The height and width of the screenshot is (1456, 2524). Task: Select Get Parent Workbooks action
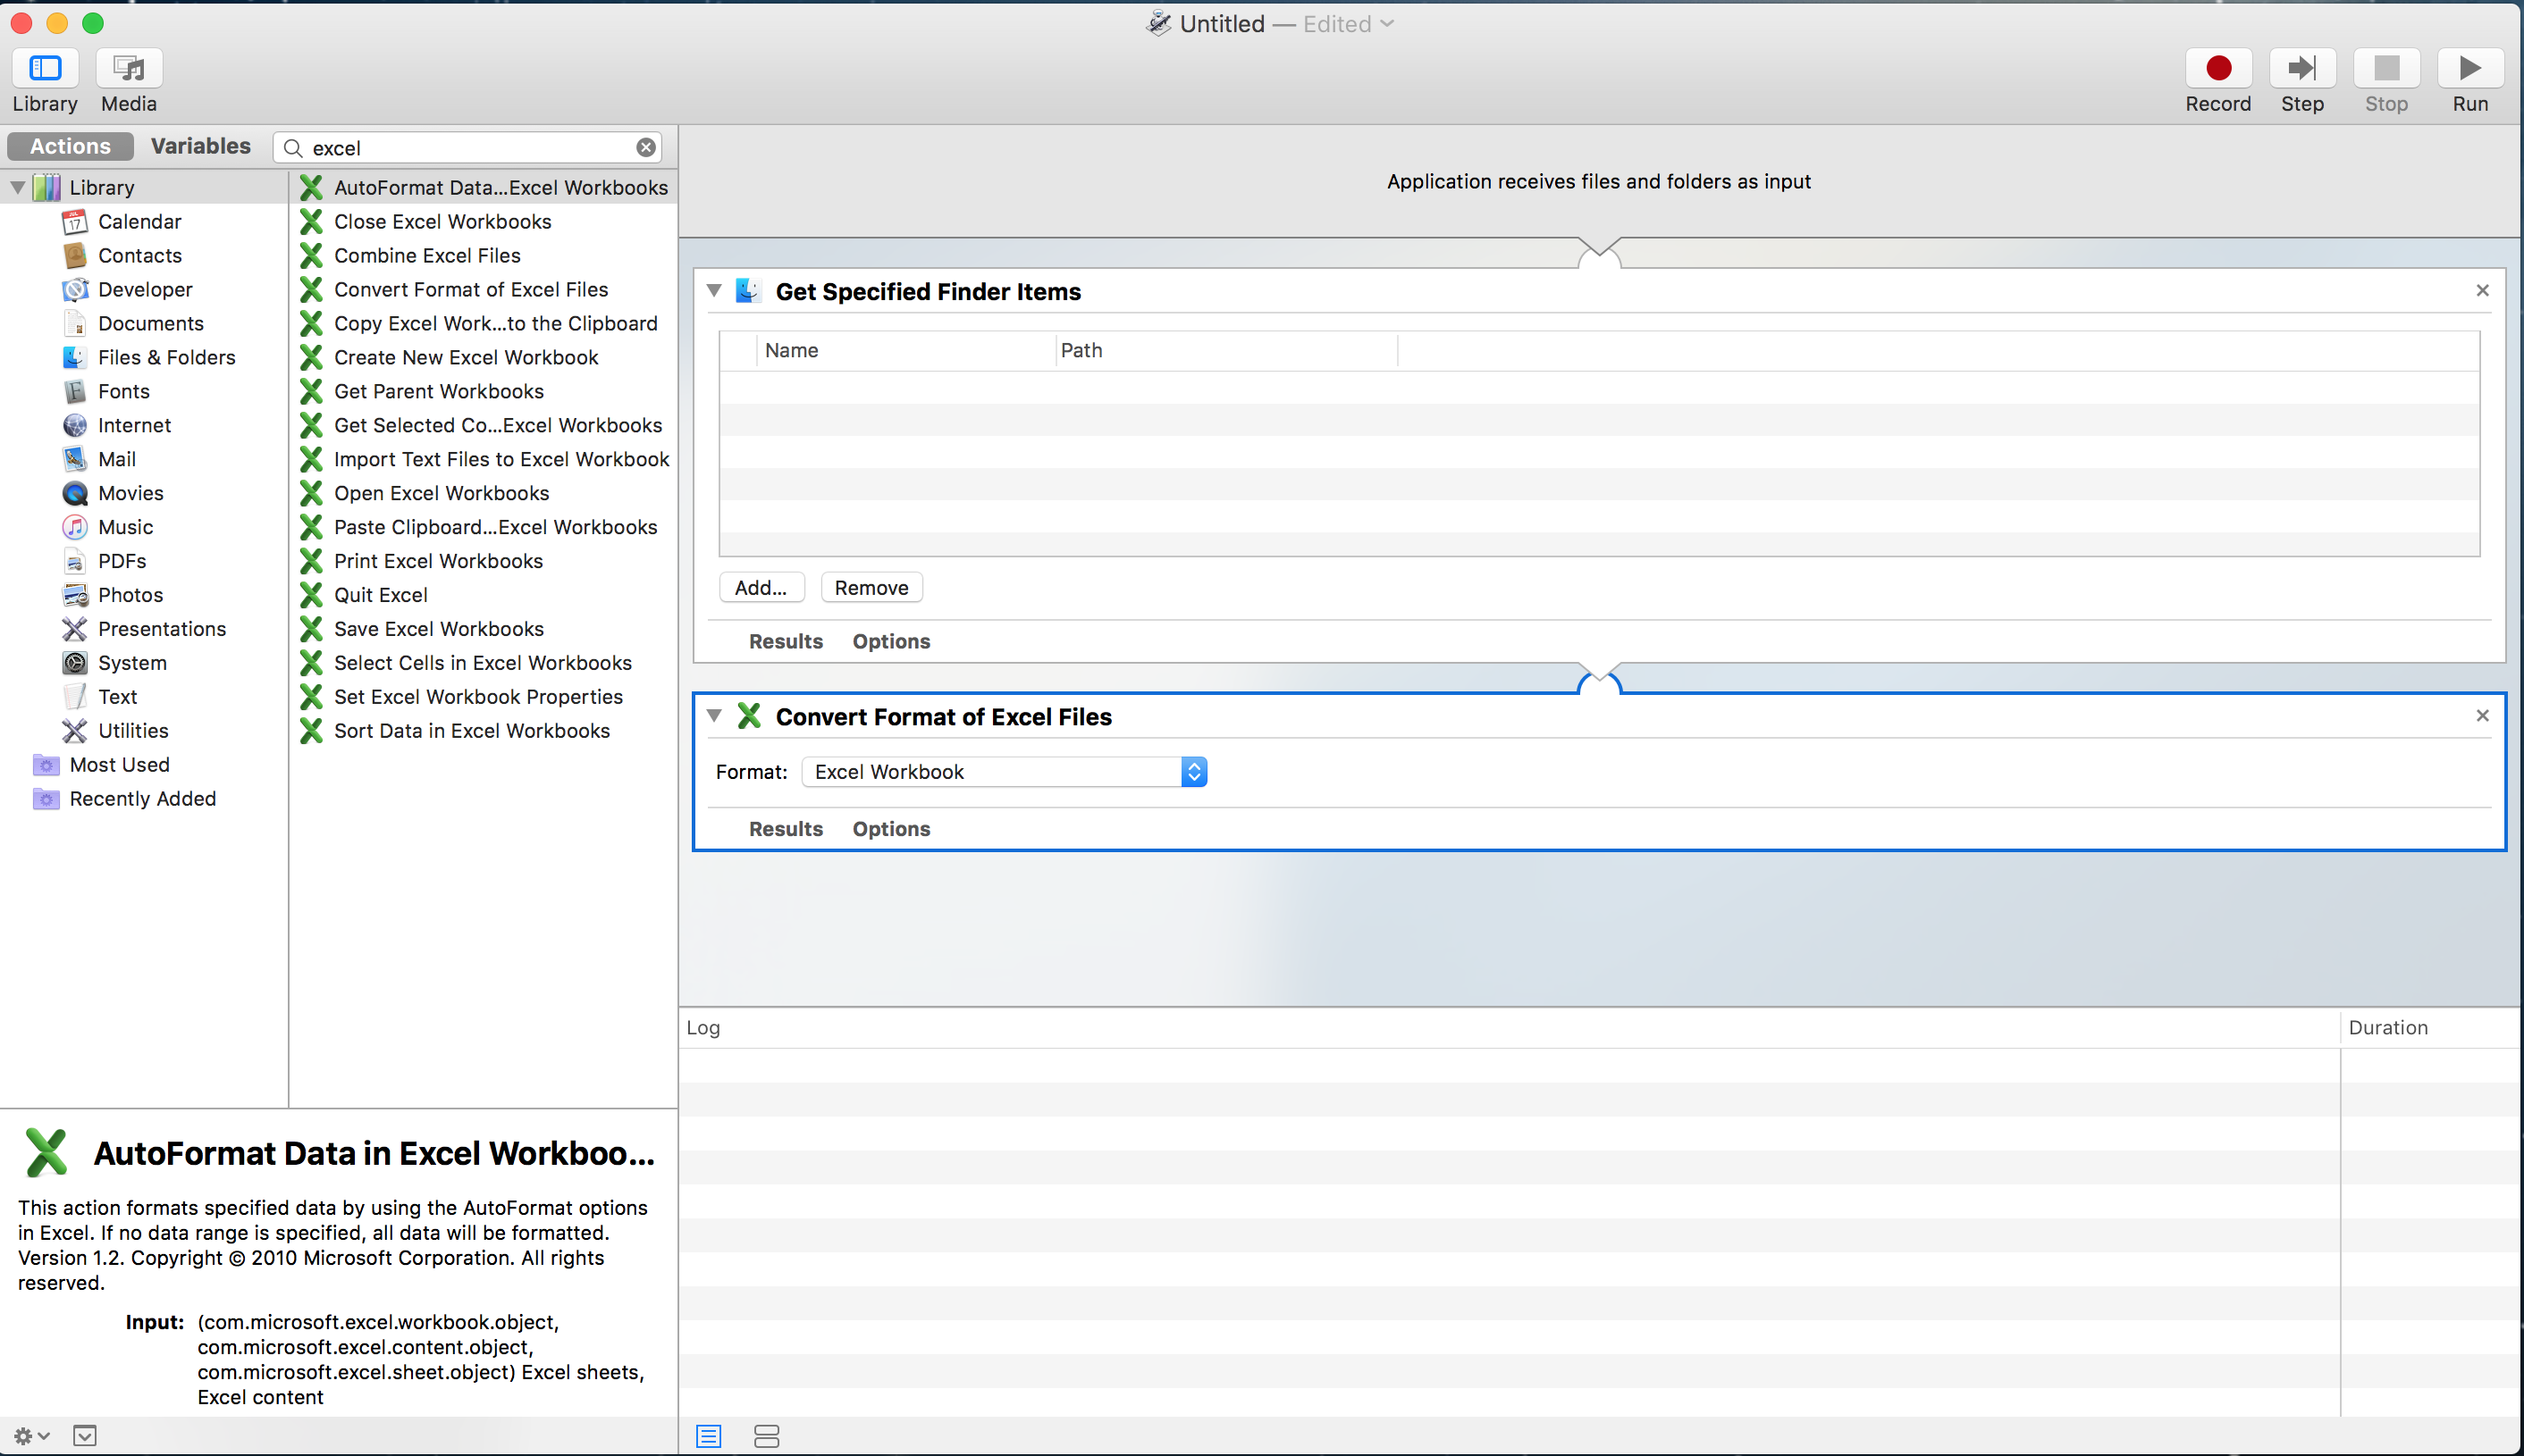(484, 391)
